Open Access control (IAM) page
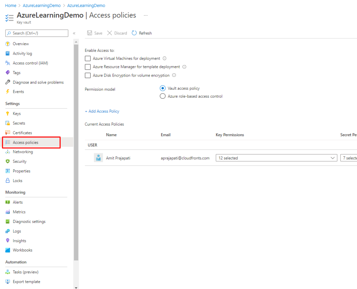The image size is (357, 289). coord(30,63)
